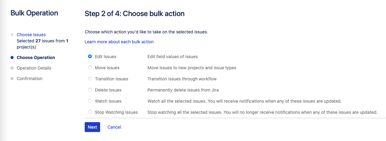Click the Stop Watching Issues label

click(117, 112)
